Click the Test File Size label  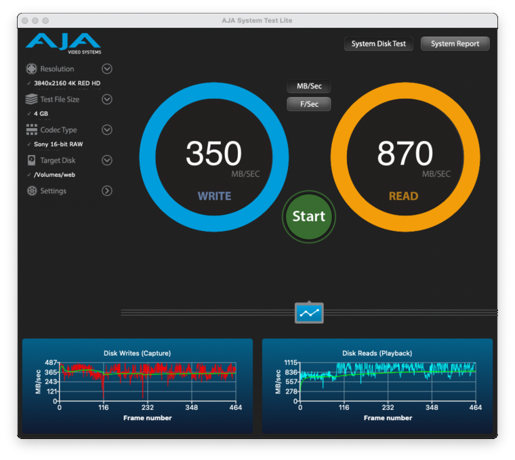(60, 99)
